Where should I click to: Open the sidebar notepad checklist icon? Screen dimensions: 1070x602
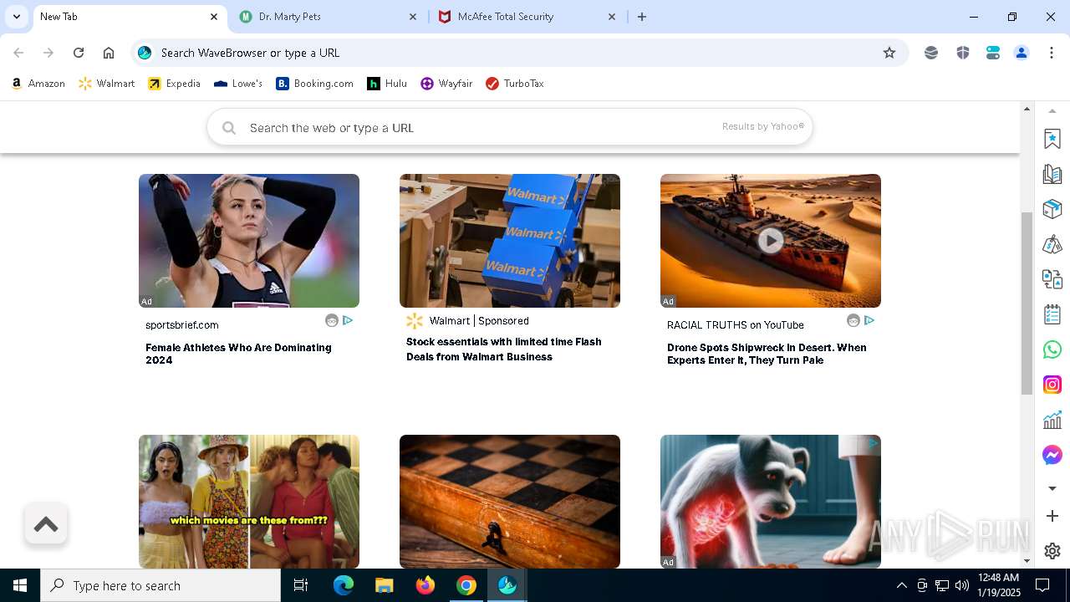[x=1052, y=314]
